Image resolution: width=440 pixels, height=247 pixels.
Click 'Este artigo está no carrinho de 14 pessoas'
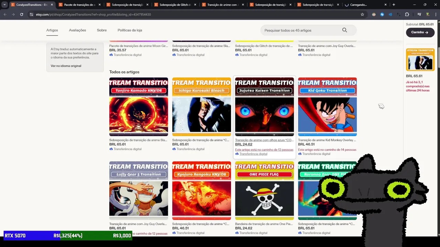tap(327, 150)
